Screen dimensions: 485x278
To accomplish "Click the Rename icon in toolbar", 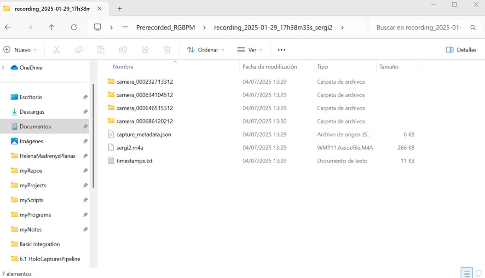I will (123, 50).
